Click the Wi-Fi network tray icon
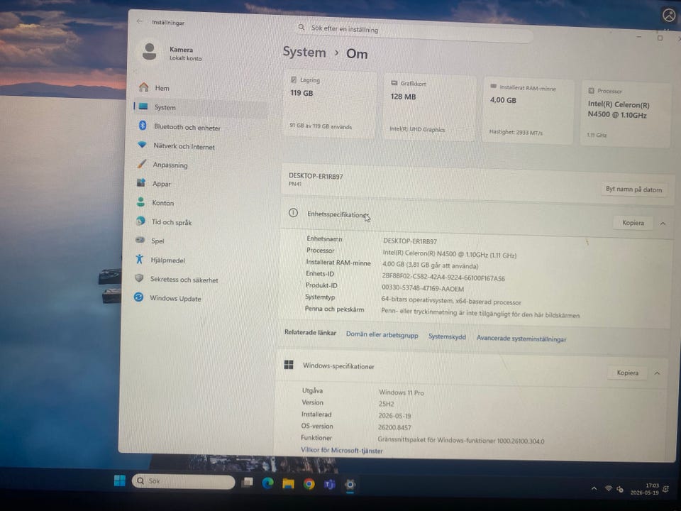Screen dimensions: 681x511 click(x=609, y=489)
